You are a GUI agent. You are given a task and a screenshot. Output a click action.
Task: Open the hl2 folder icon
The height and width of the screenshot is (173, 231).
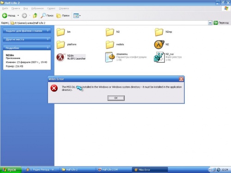pos(109,32)
